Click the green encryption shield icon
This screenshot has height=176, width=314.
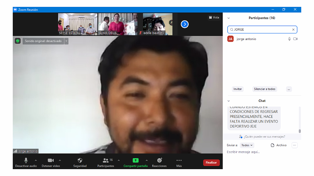point(18,41)
